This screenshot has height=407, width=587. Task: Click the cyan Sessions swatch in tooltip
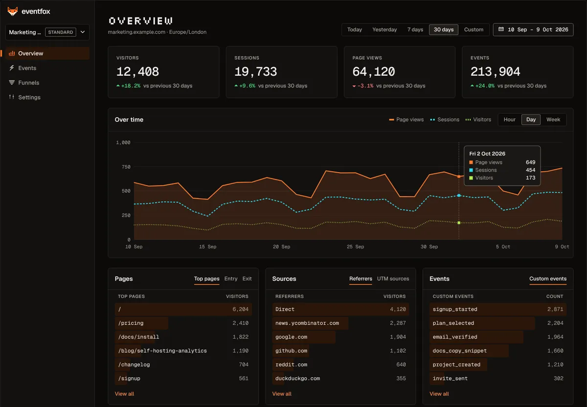[x=471, y=170]
